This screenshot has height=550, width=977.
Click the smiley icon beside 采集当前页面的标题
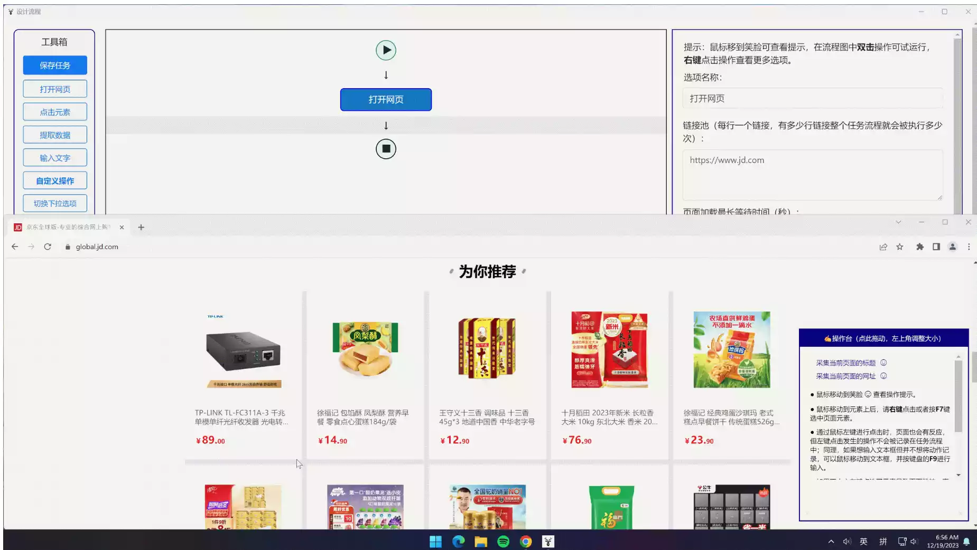[x=883, y=363]
